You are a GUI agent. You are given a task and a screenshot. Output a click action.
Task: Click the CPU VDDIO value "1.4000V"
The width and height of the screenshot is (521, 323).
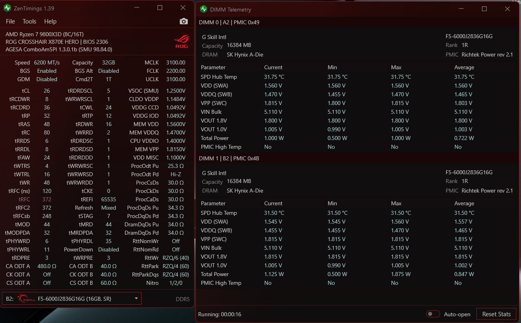(176, 141)
